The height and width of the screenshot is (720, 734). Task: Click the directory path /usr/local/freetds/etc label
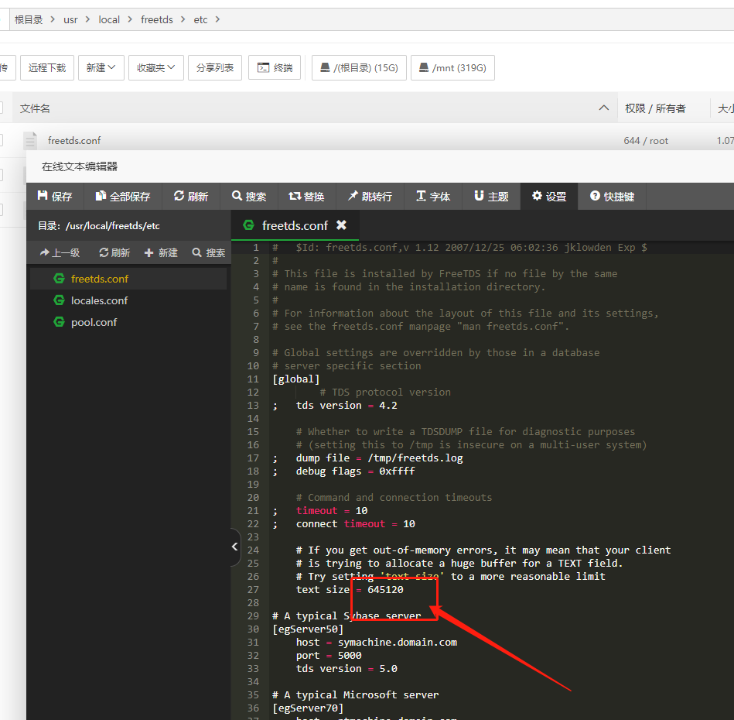pos(112,226)
